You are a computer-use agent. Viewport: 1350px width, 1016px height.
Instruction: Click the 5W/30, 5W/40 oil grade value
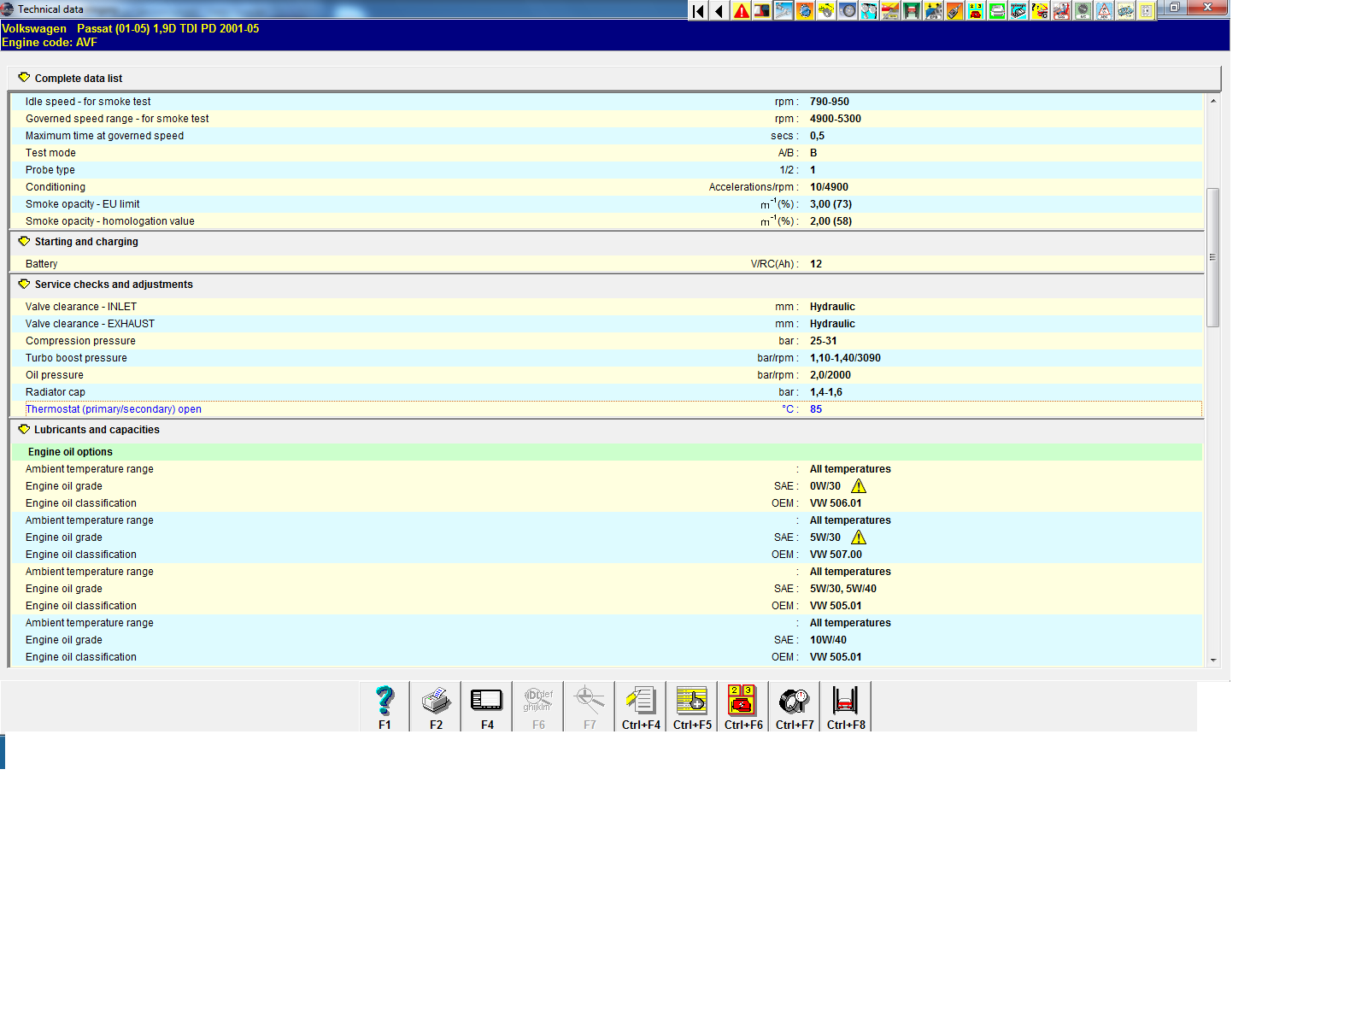pyautogui.click(x=843, y=589)
